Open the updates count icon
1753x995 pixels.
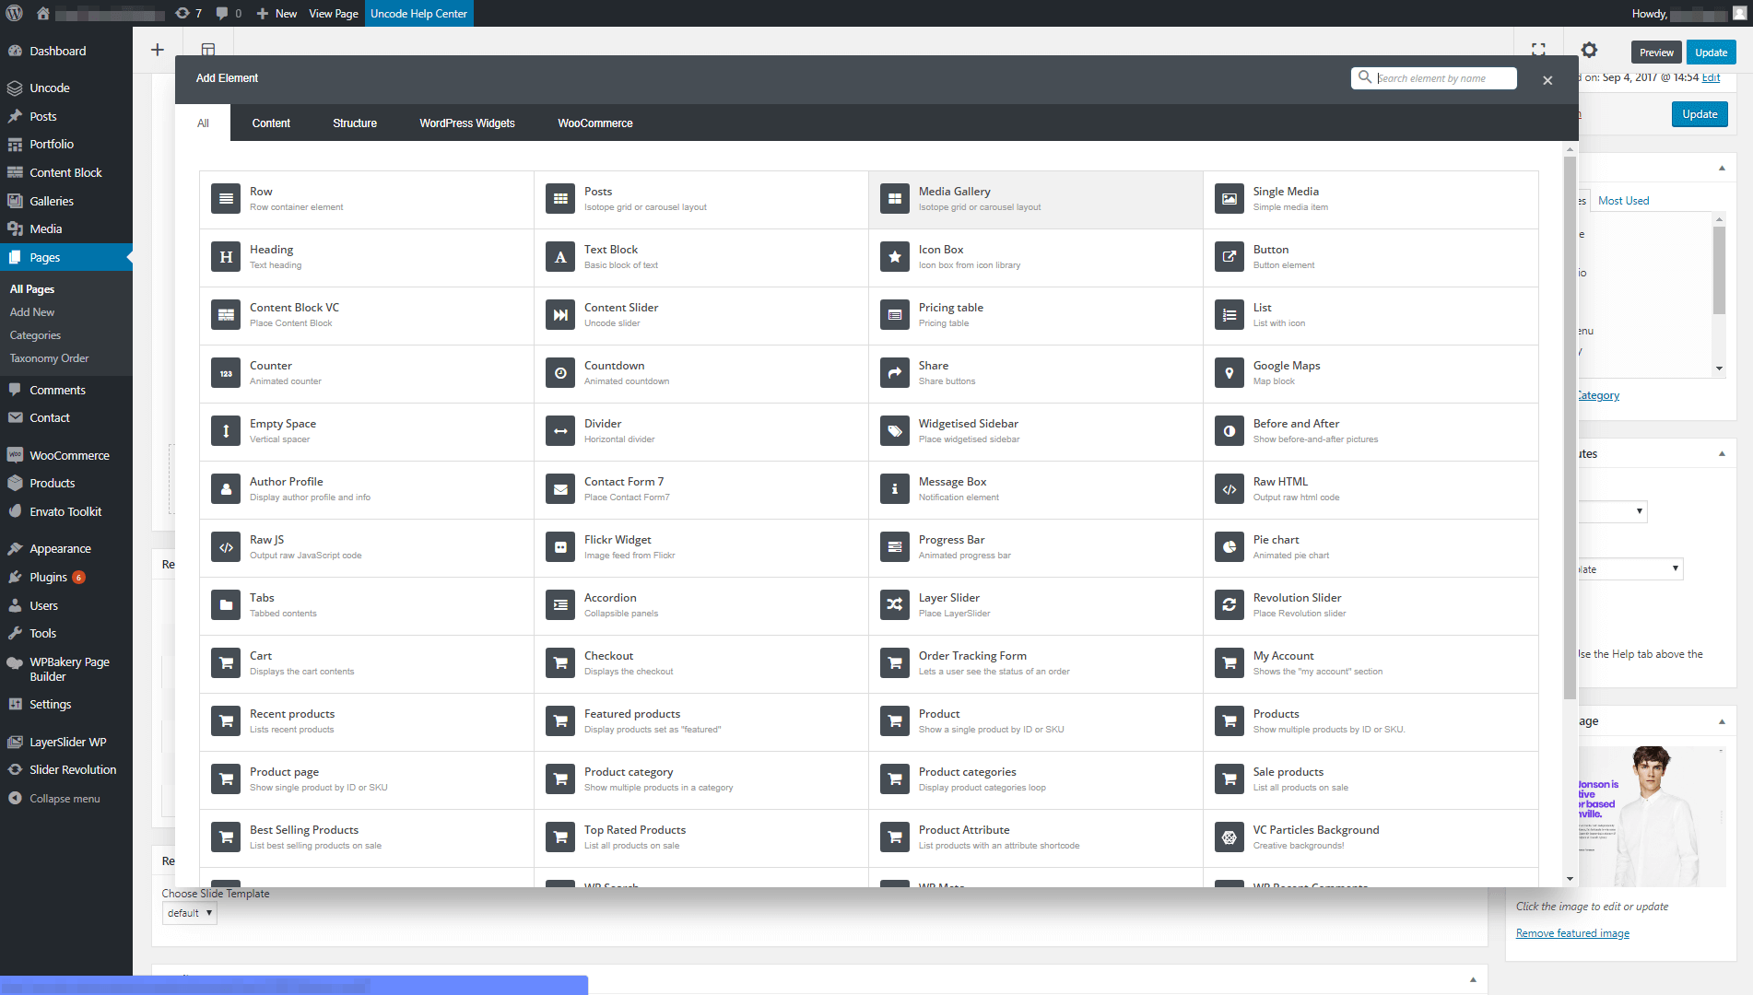point(189,13)
